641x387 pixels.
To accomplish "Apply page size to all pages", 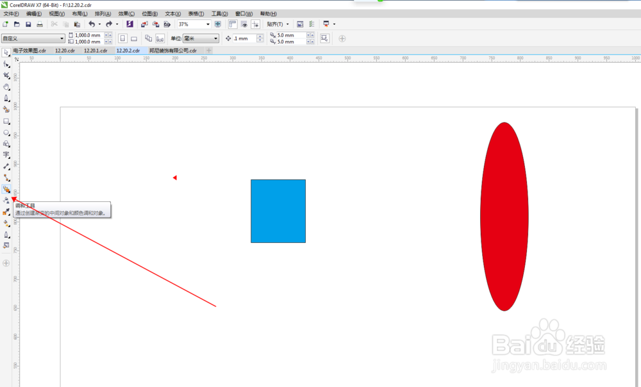I will coord(149,38).
